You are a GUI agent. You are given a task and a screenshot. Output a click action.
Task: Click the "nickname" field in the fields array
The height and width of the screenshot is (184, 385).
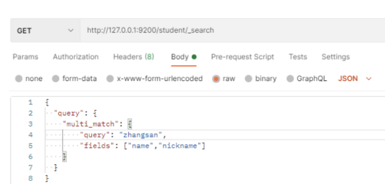click(180, 146)
